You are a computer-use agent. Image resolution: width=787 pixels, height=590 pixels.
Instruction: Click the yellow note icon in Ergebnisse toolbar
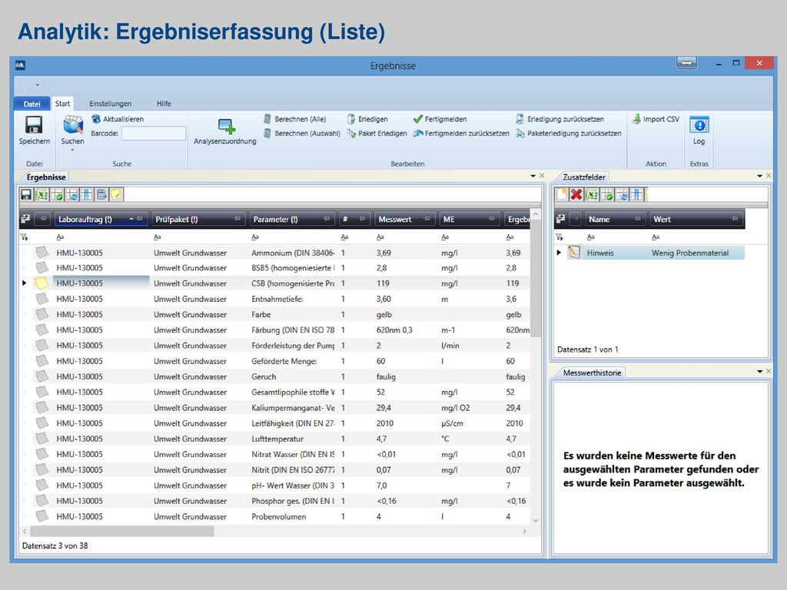(117, 194)
